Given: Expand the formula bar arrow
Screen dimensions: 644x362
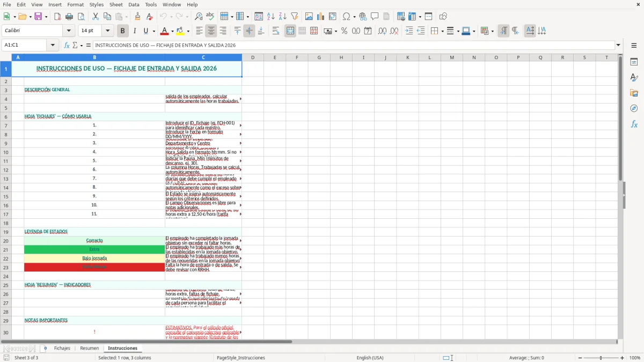Looking at the screenshot, I should [618, 45].
